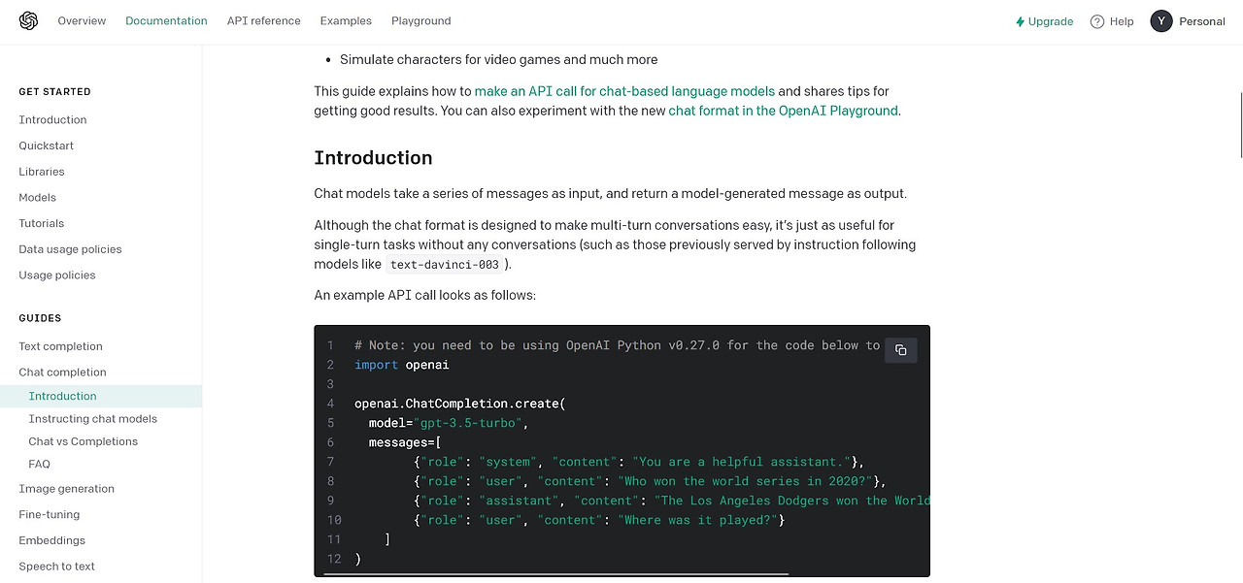Click the 'messages=[' code line
The width and height of the screenshot is (1243, 583).
pyautogui.click(x=405, y=442)
